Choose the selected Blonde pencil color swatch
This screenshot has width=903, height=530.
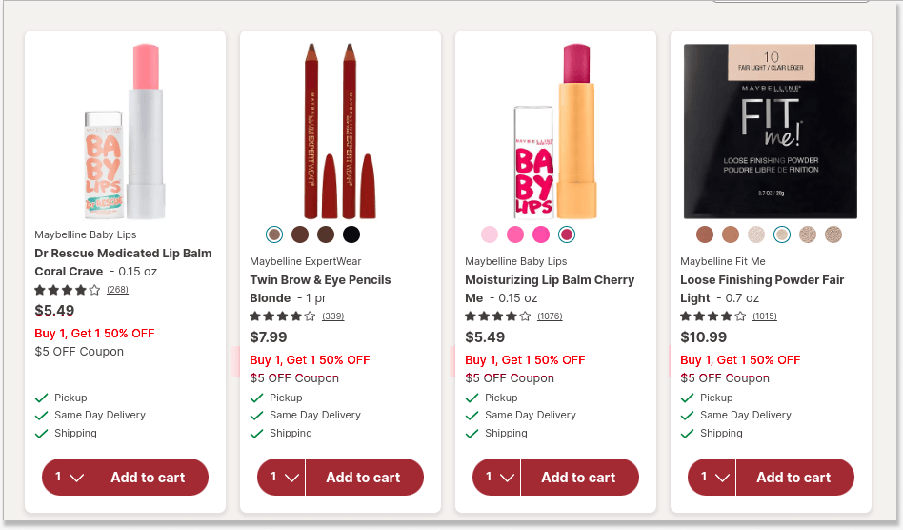[274, 234]
